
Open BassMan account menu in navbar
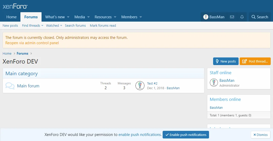[214, 17]
